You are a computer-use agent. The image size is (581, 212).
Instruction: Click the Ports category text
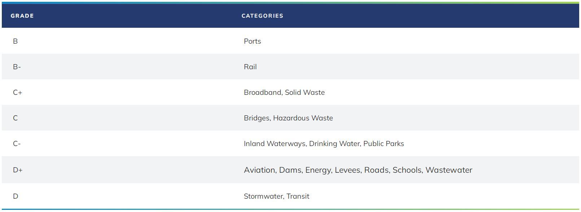coord(252,41)
